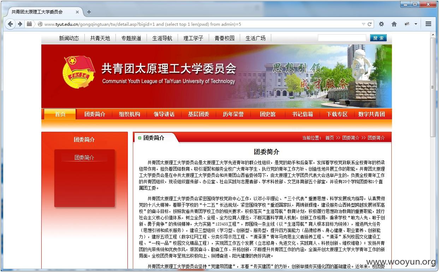Open 青春校园 in the top navigation
The width and height of the screenshot is (439, 272).
point(224,38)
